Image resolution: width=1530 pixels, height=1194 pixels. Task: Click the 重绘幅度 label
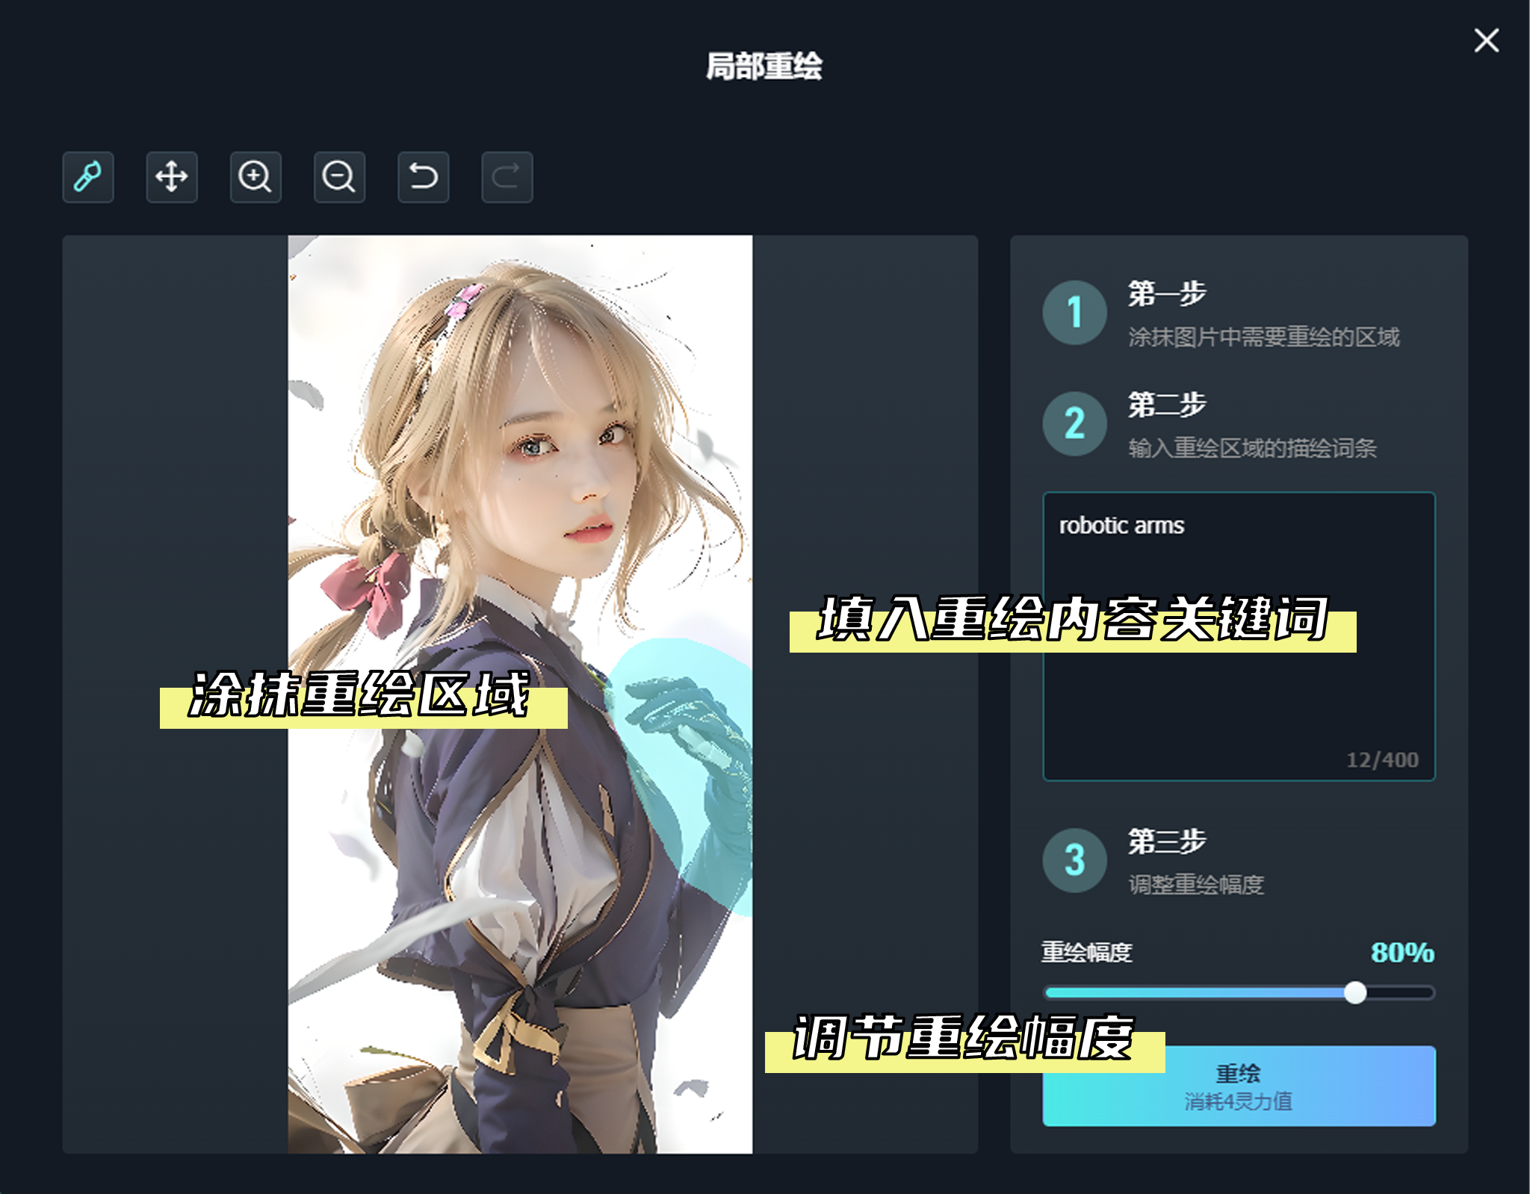click(x=1087, y=952)
